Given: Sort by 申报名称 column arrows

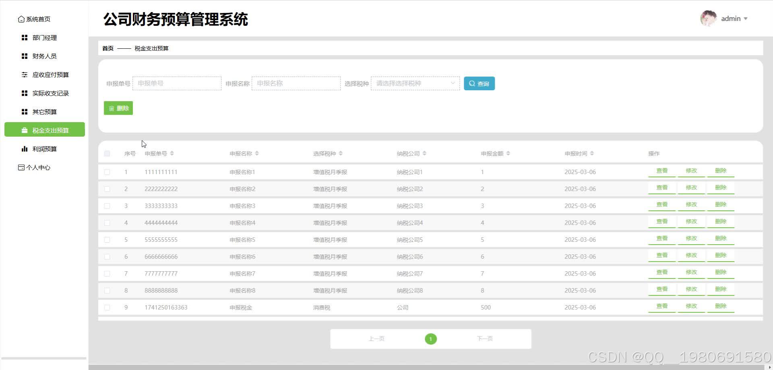Looking at the screenshot, I should coord(257,154).
